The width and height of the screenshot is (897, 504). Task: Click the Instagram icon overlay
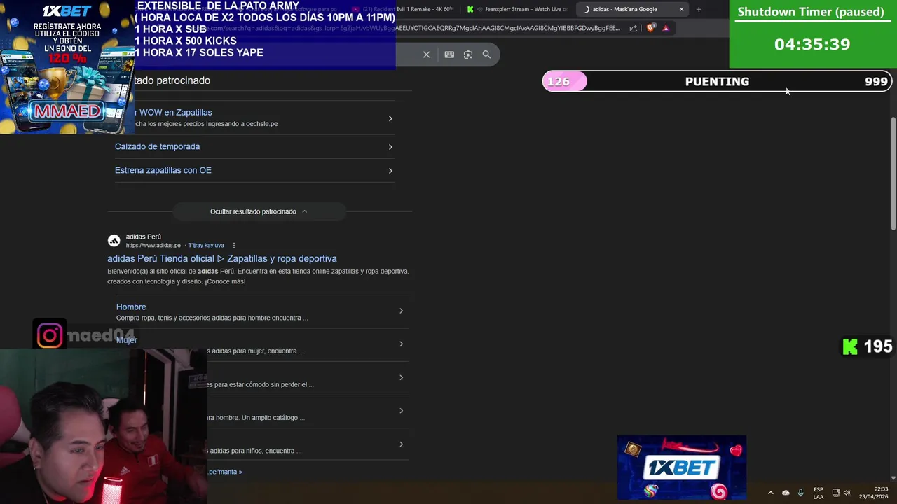[50, 336]
